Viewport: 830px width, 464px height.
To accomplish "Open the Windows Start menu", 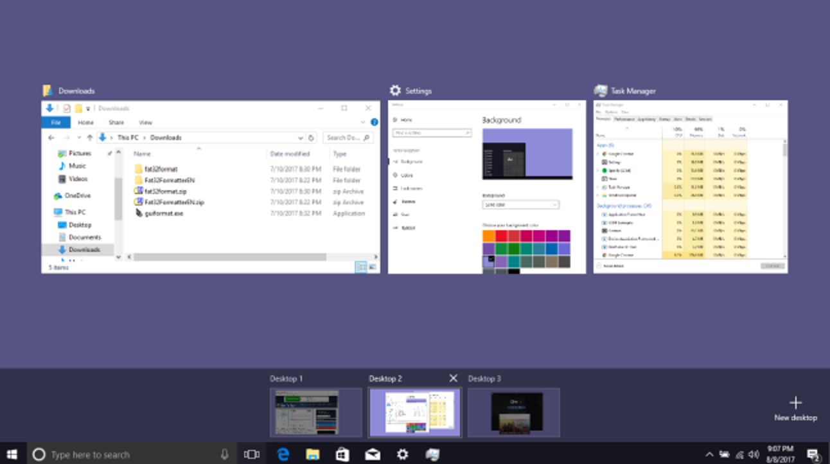I will (x=12, y=454).
